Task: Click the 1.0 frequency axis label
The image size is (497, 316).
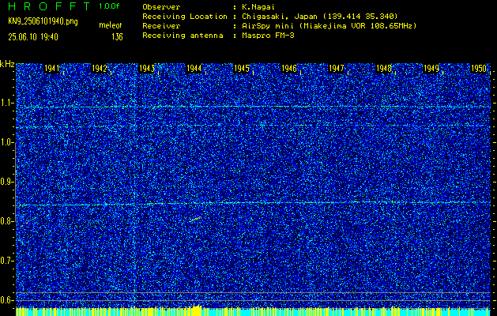Action: click(x=6, y=142)
